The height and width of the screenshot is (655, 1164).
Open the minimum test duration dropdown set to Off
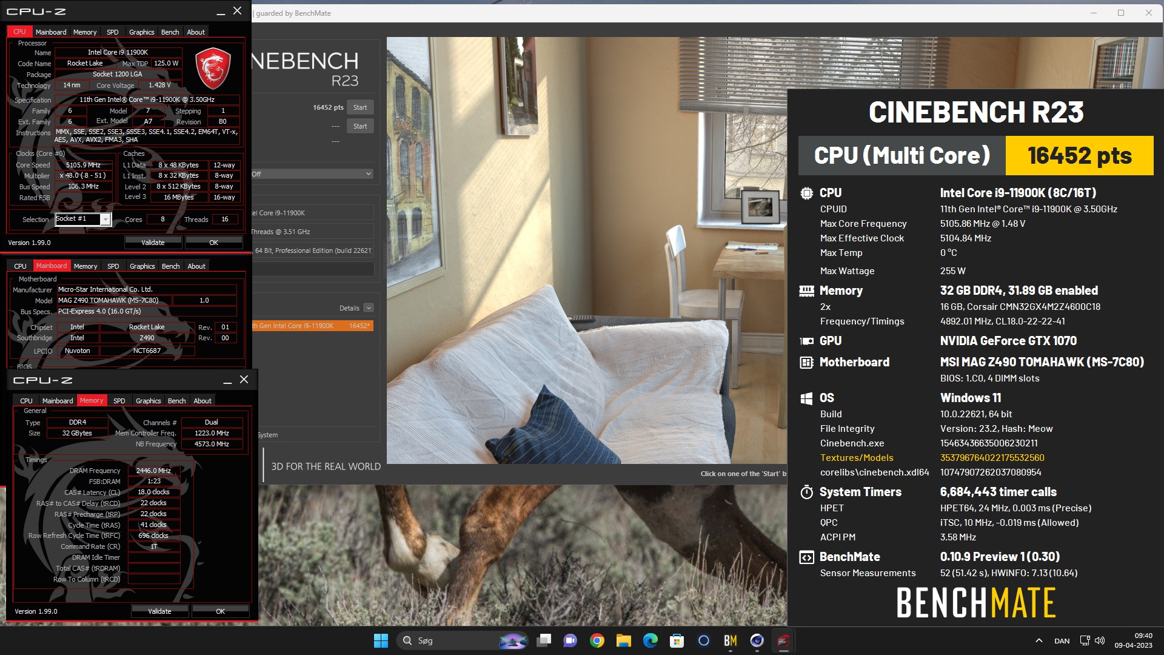[312, 174]
